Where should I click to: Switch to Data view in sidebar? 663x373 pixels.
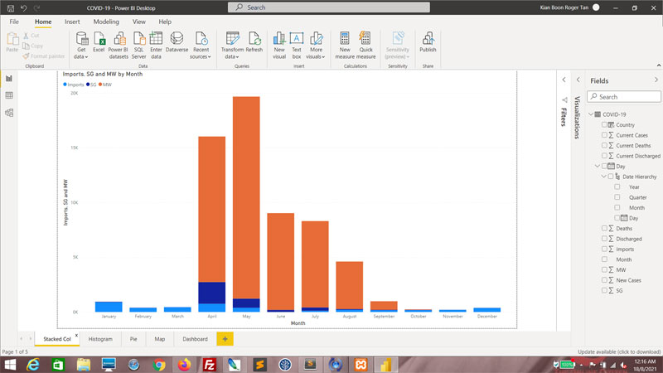tap(9, 95)
